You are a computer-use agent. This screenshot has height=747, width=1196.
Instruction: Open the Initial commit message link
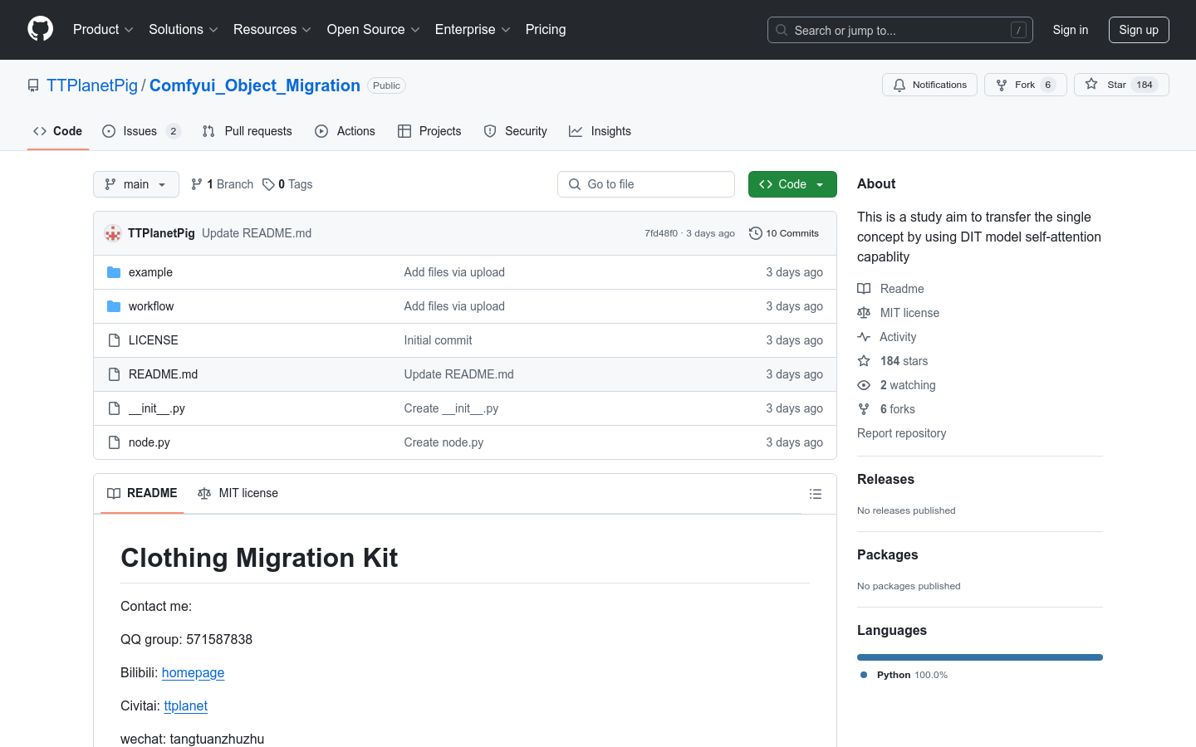[438, 340]
